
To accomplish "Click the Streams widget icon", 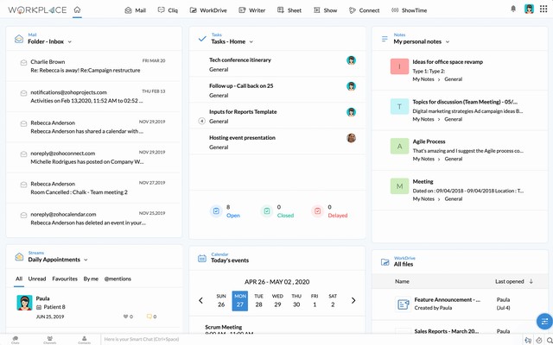I will [x=19, y=257].
